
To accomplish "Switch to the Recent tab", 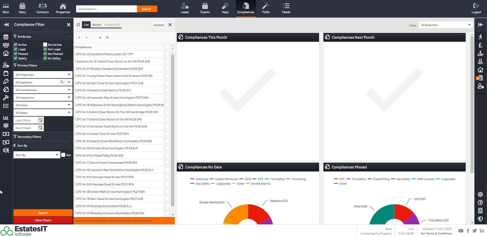I will [96, 25].
